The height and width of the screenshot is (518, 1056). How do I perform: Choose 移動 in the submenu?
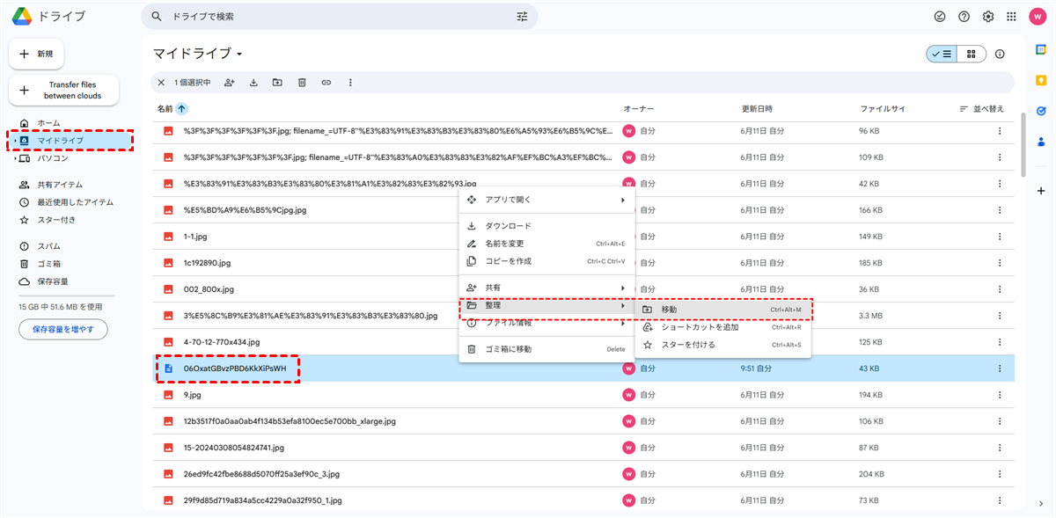pos(722,310)
